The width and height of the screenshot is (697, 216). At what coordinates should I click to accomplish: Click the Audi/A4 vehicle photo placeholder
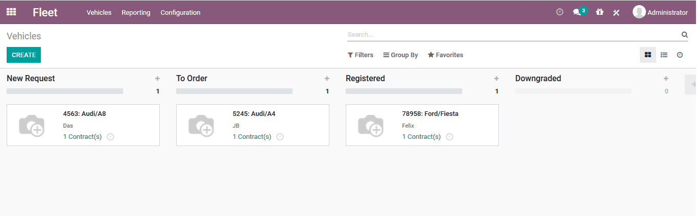pos(201,125)
